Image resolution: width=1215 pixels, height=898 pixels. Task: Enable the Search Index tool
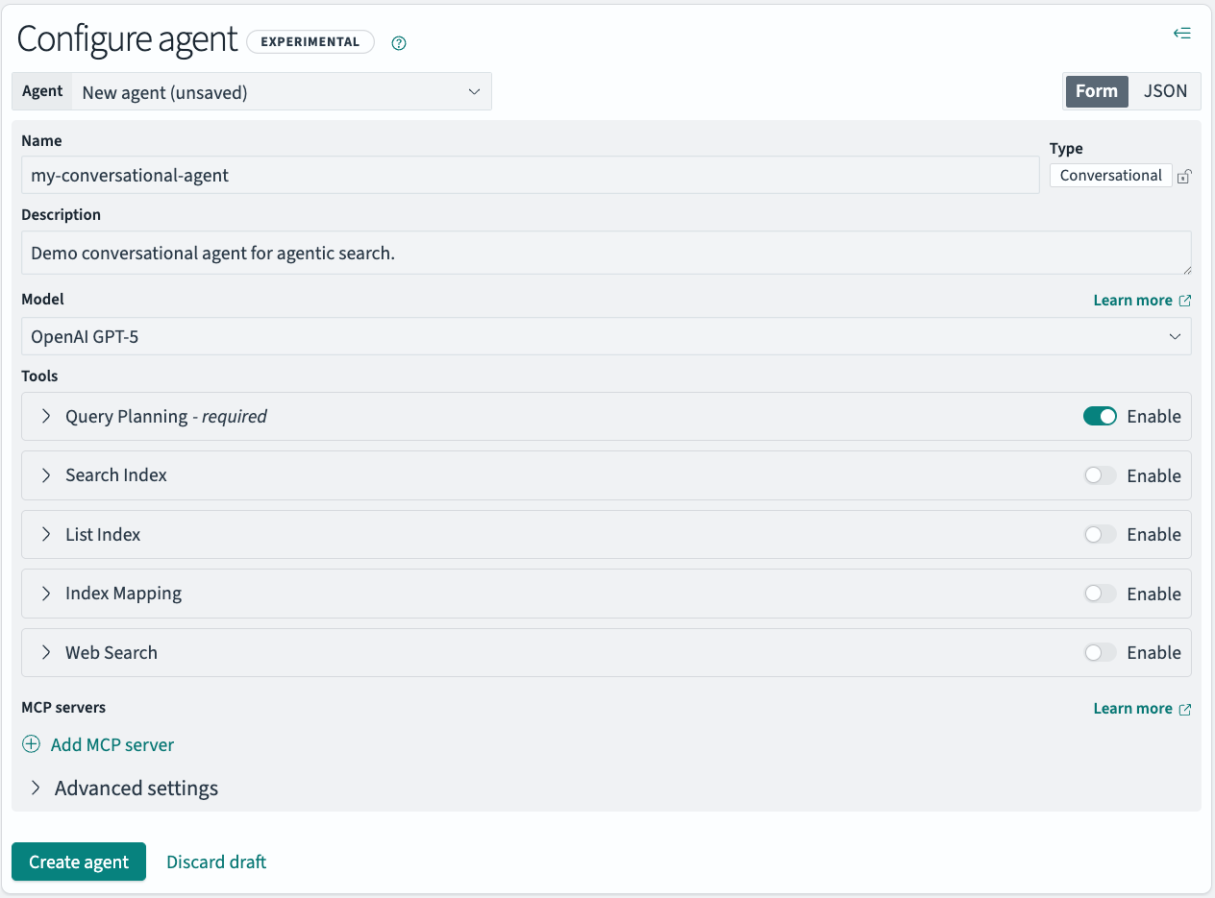[1100, 475]
